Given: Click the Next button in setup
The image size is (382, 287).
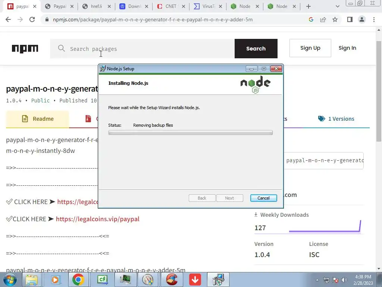Looking at the screenshot, I should (229, 198).
